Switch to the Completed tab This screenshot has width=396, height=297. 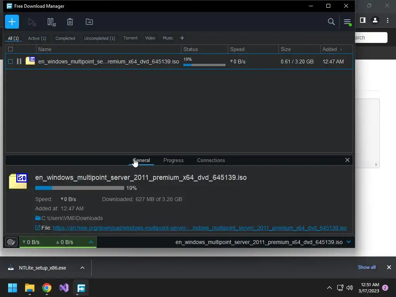65,38
